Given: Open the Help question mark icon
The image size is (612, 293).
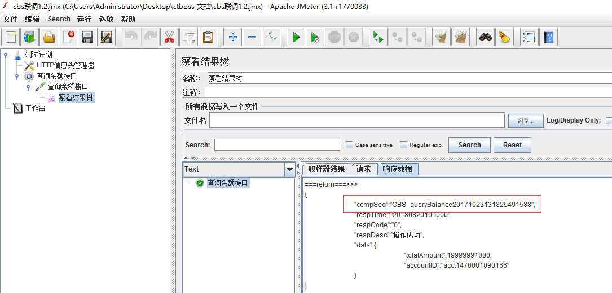Looking at the screenshot, I should (548, 38).
